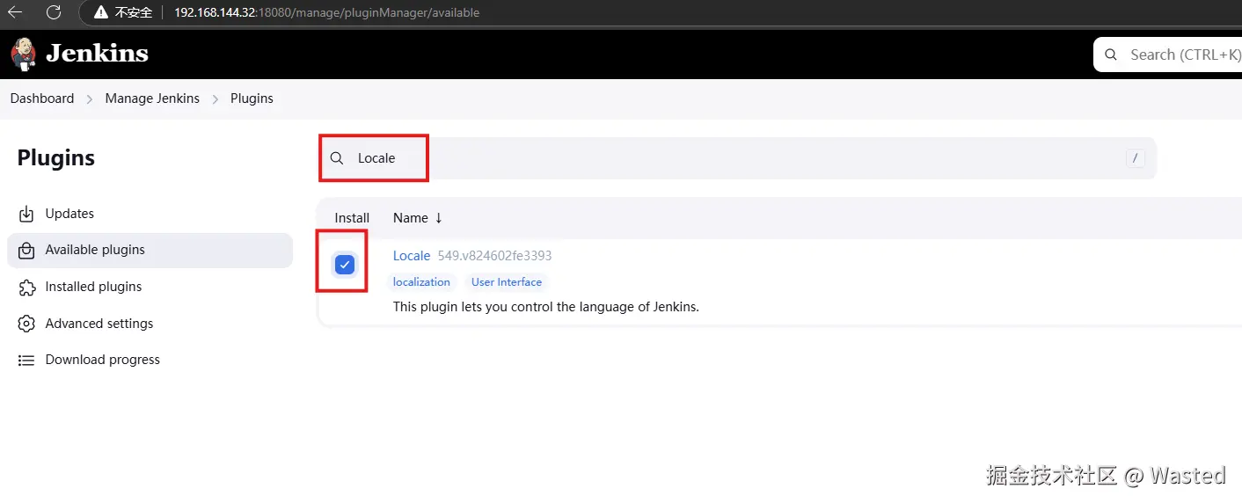Click the Installed plugins puzzle piece icon
Viewport: 1242px width, 503px height.
pos(26,287)
